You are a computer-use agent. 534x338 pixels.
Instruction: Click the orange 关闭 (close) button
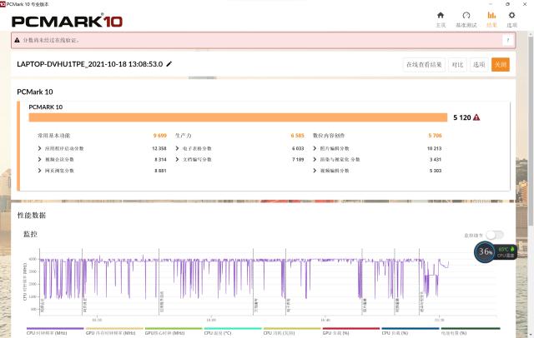click(501, 65)
